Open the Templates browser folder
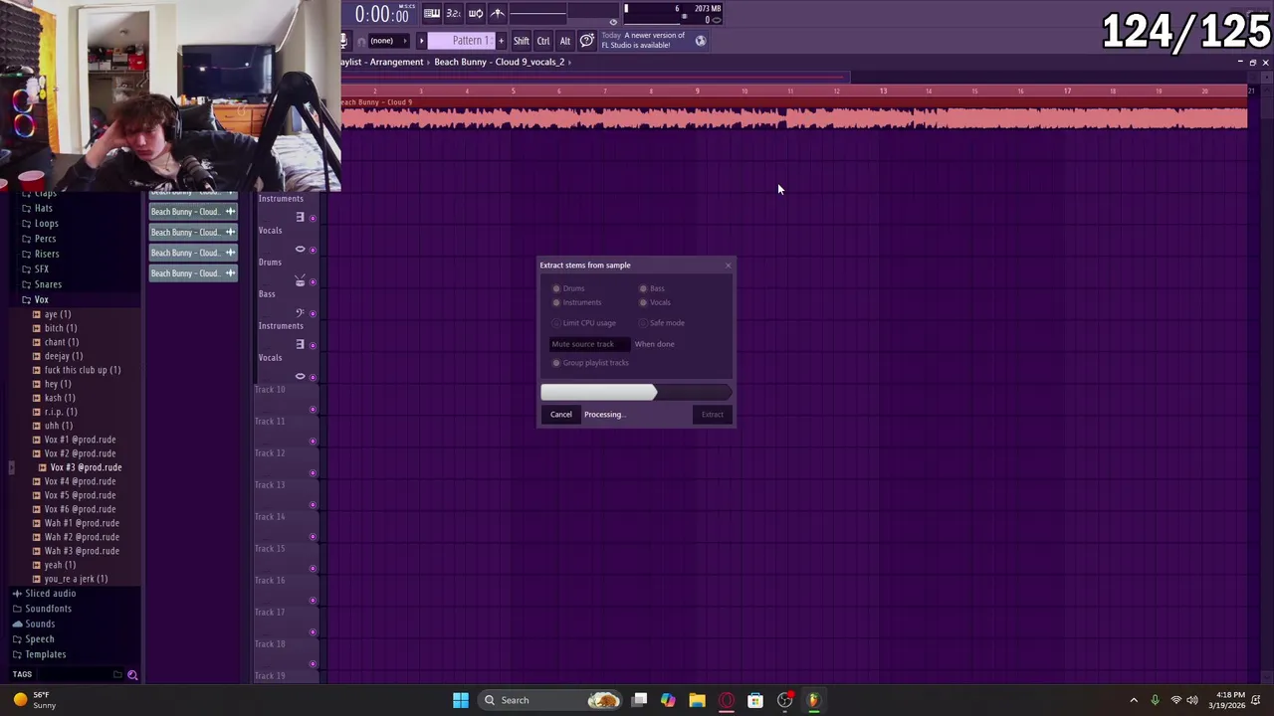The width and height of the screenshot is (1274, 716). coord(46,654)
